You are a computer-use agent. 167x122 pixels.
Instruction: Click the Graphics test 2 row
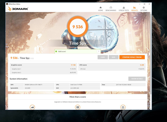44,73
